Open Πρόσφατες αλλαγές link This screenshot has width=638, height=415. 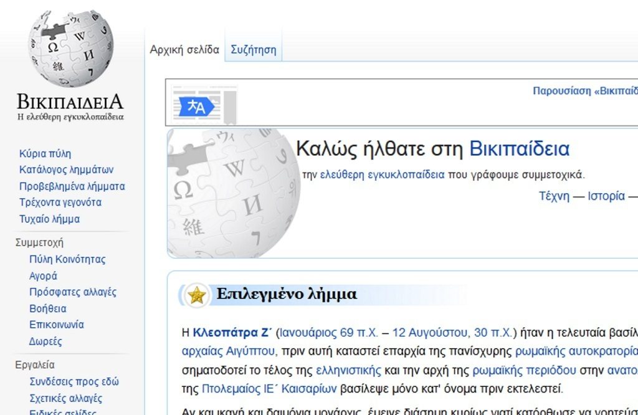72,292
